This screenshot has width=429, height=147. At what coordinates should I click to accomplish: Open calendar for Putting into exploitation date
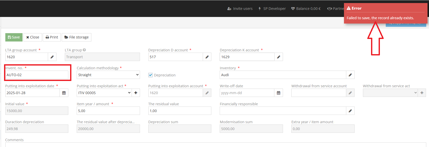tap(64, 93)
